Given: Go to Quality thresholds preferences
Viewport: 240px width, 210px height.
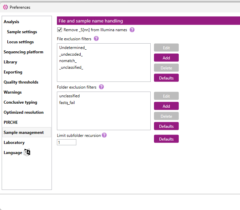Looking at the screenshot, I should click(21, 82).
